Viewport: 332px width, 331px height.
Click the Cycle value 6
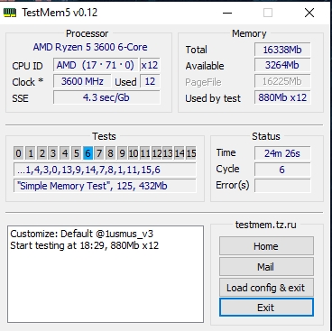click(282, 170)
